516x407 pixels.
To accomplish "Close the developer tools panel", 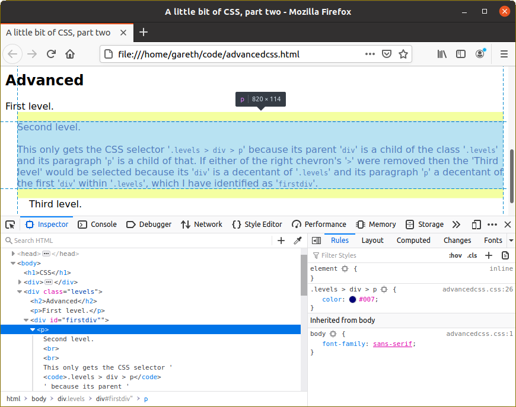I will (x=508, y=225).
